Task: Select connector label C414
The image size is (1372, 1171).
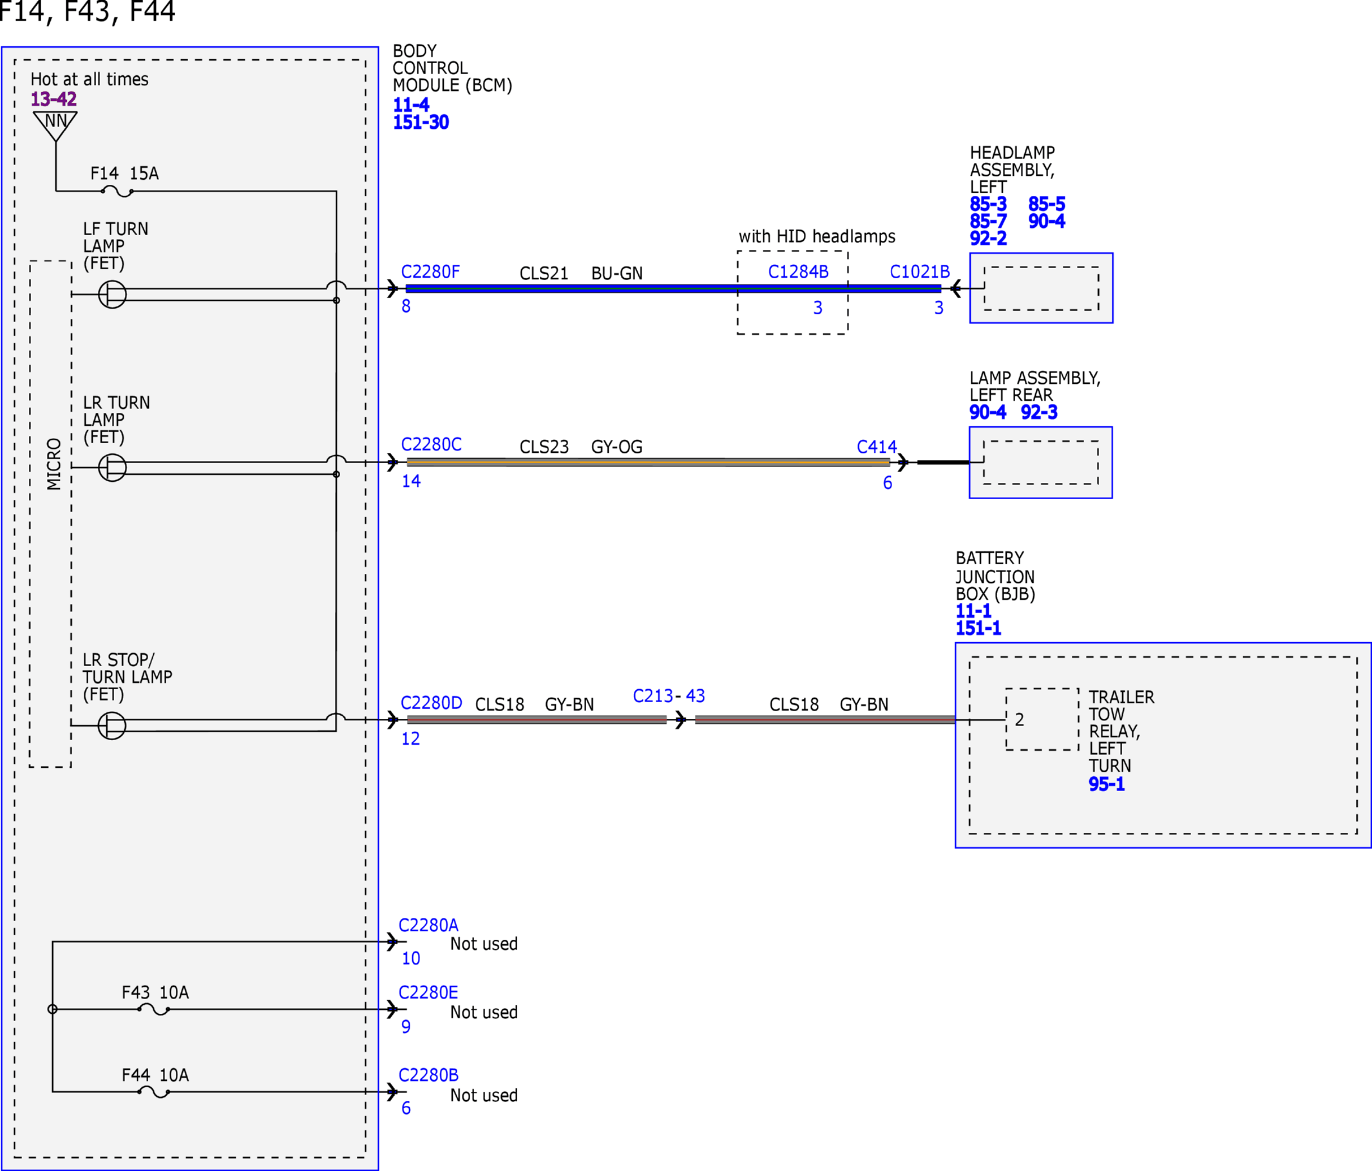Action: click(877, 446)
